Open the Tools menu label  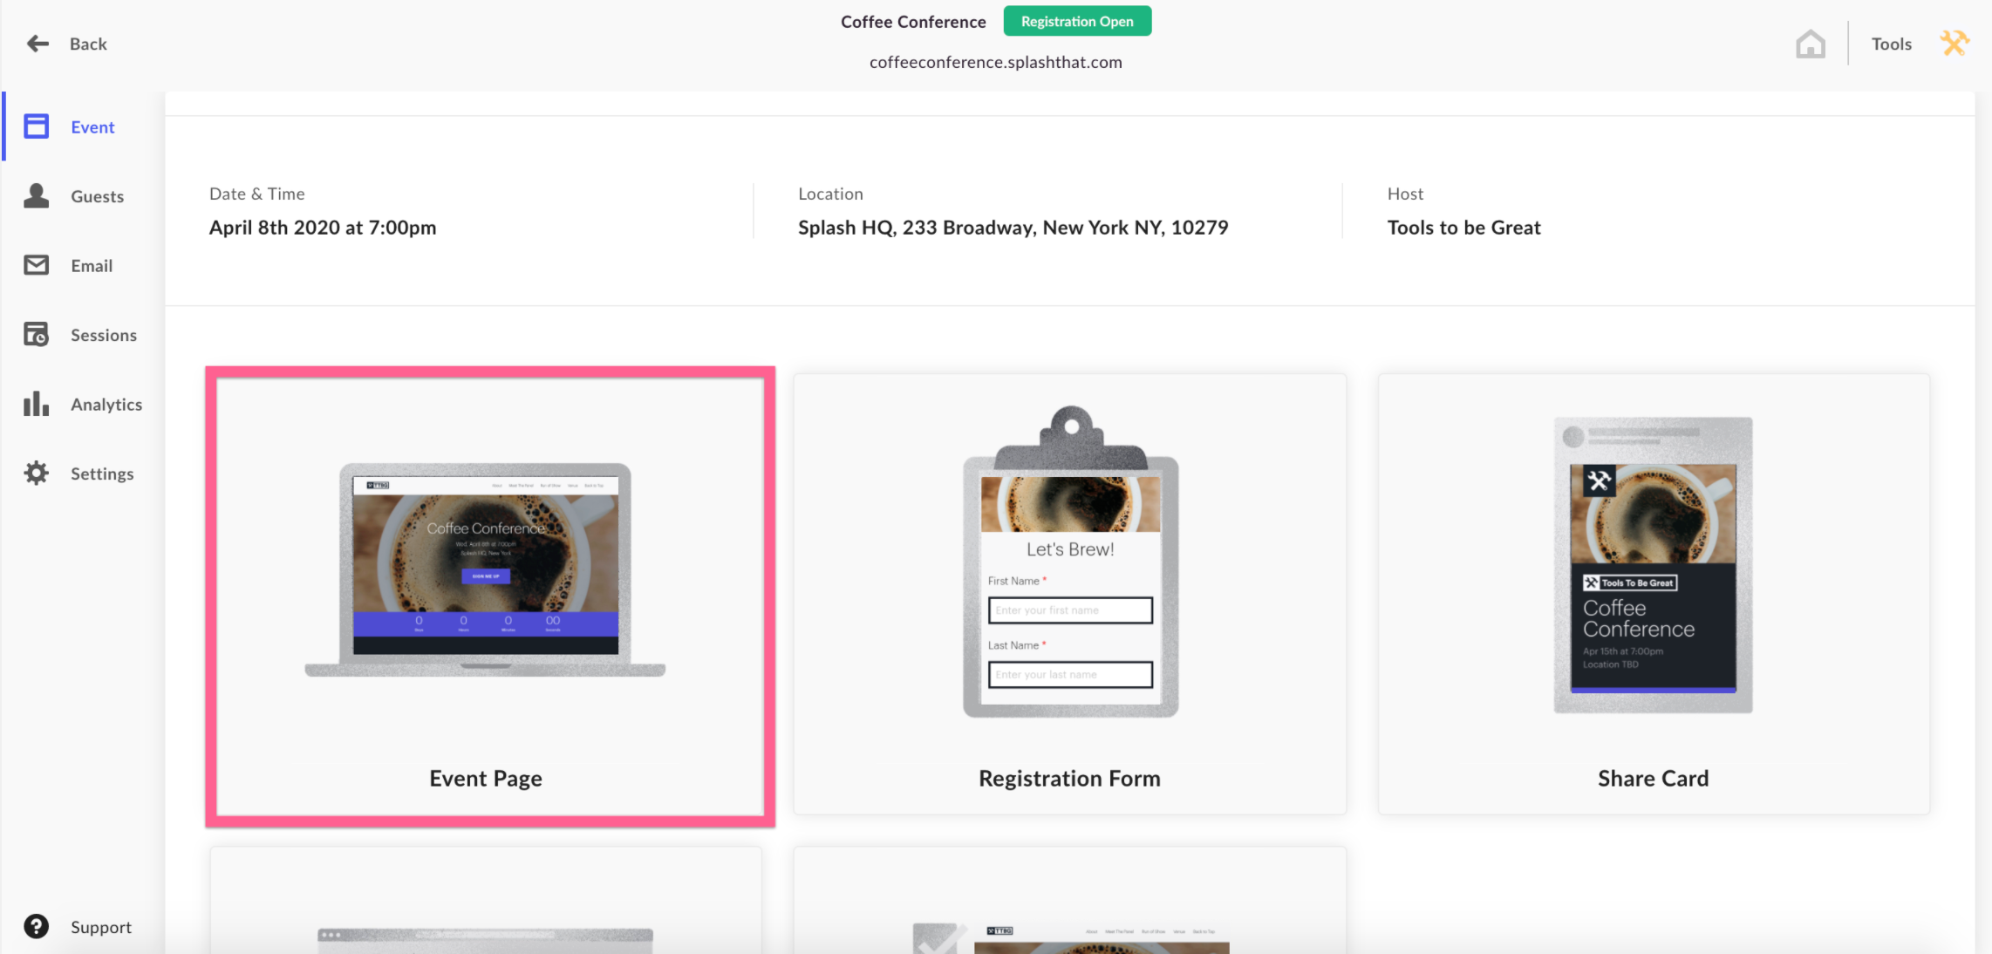(x=1891, y=44)
